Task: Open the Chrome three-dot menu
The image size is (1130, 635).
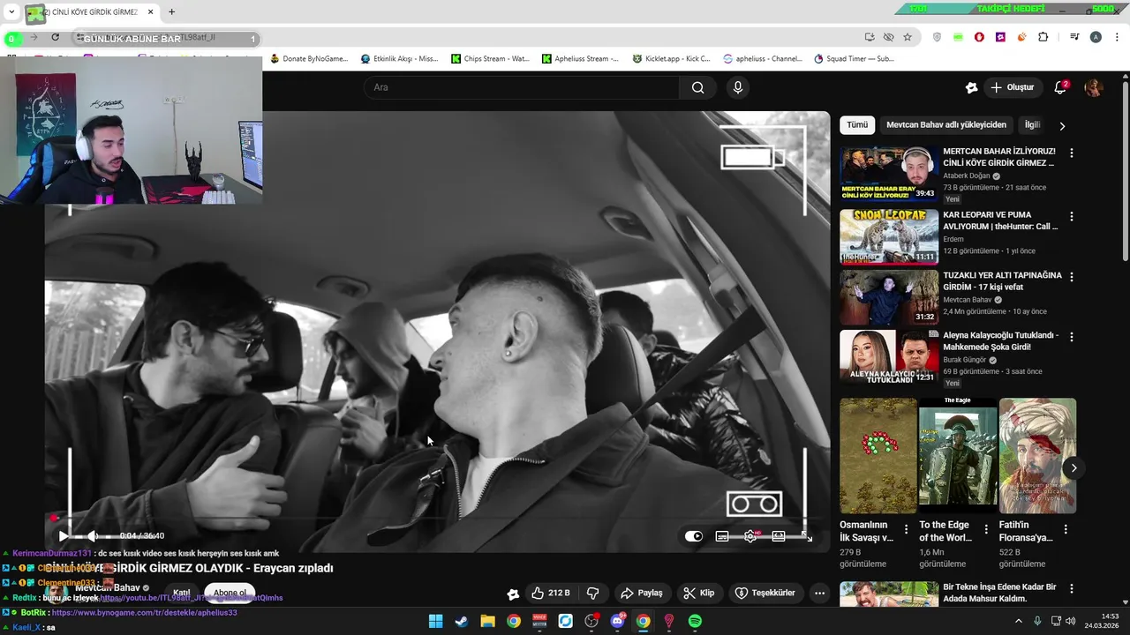Action: pyautogui.click(x=1115, y=37)
